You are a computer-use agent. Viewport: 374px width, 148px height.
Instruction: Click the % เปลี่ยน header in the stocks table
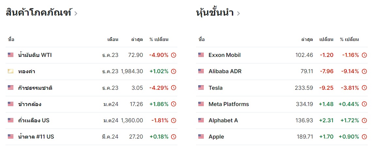click(349, 40)
